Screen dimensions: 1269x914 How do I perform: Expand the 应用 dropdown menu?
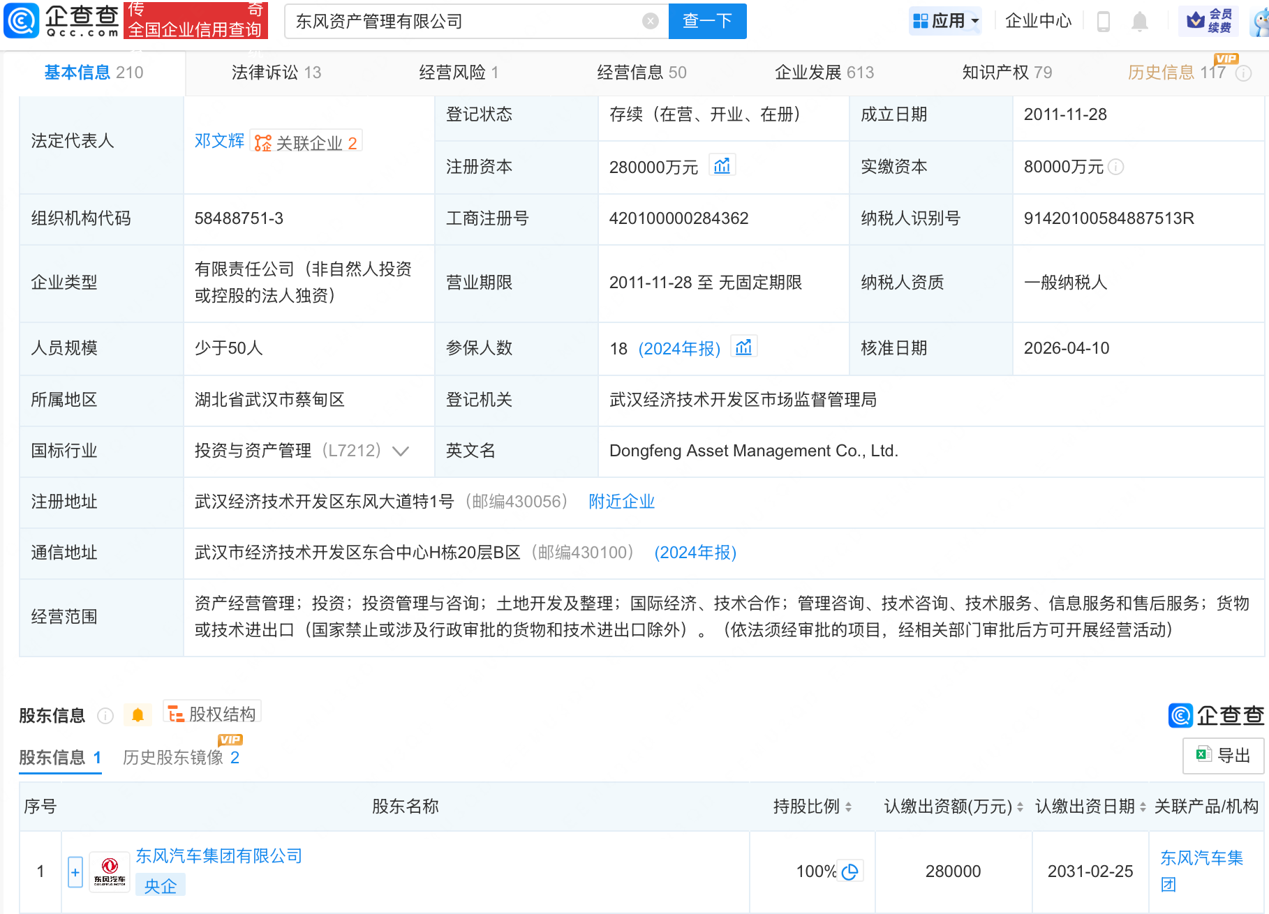point(946,21)
